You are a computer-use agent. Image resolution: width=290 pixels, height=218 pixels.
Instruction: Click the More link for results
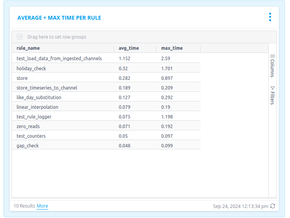[42, 206]
